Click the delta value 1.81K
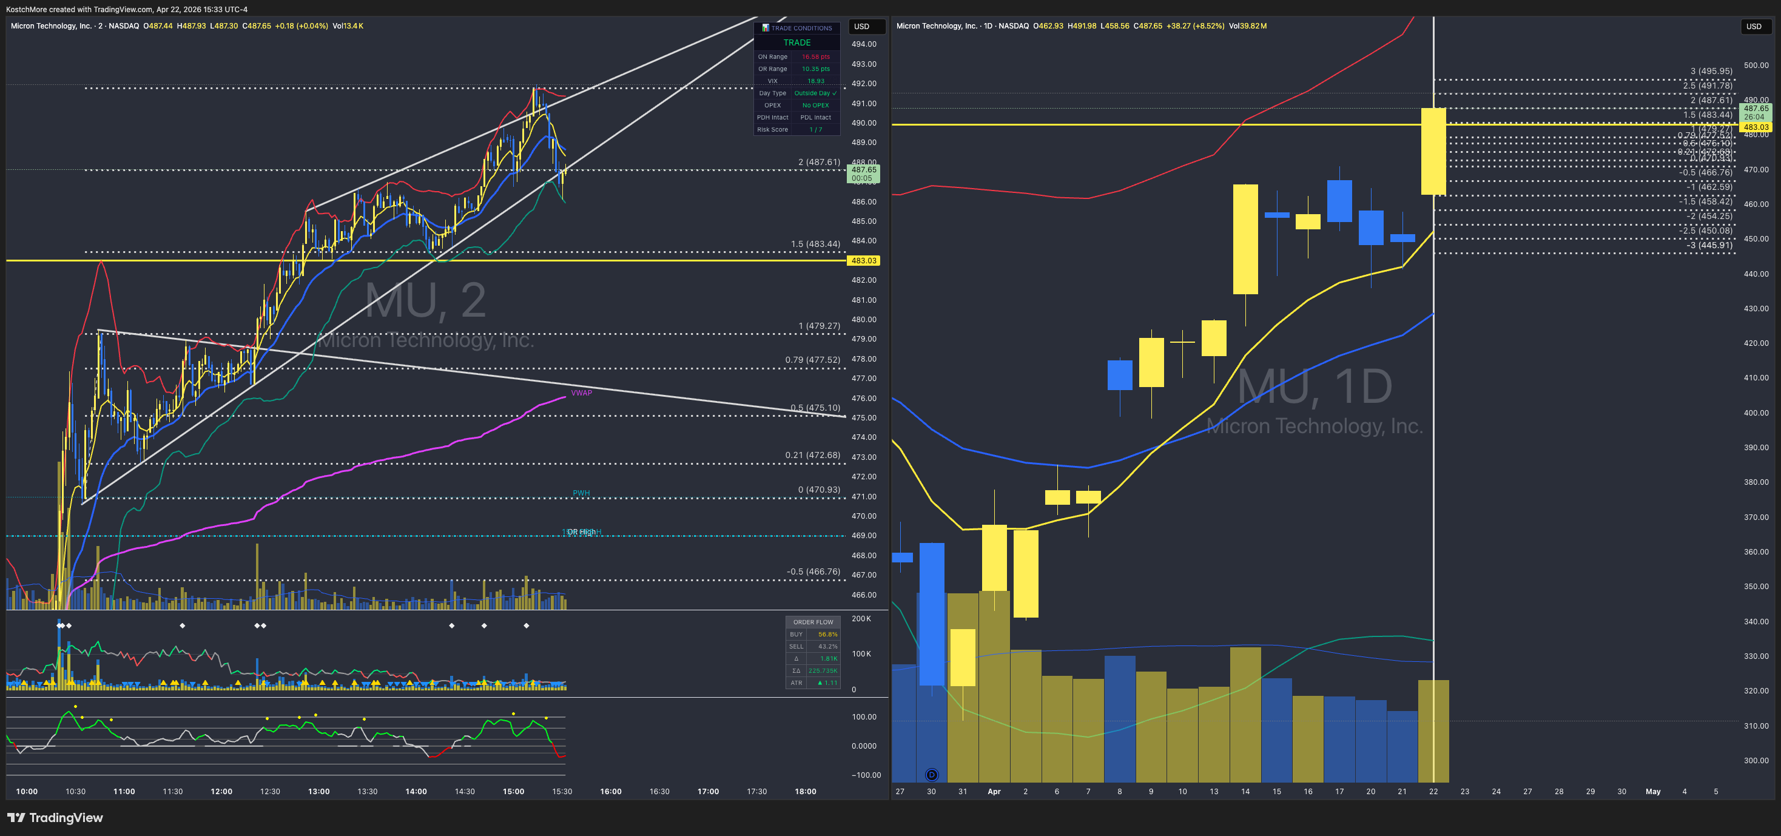1781x836 pixels. click(829, 658)
